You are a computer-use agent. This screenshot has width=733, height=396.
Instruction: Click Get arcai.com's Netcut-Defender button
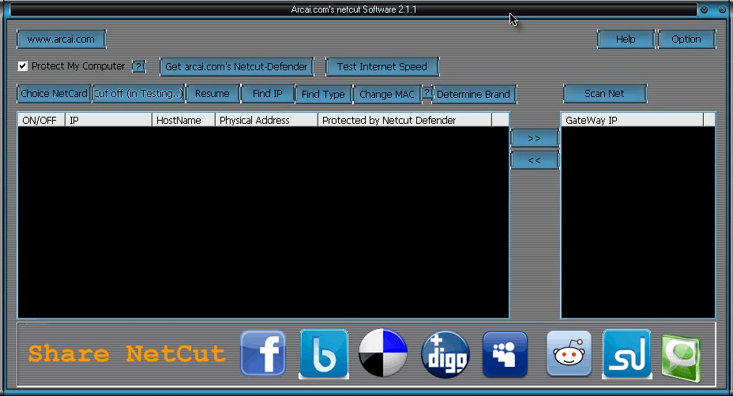point(236,67)
